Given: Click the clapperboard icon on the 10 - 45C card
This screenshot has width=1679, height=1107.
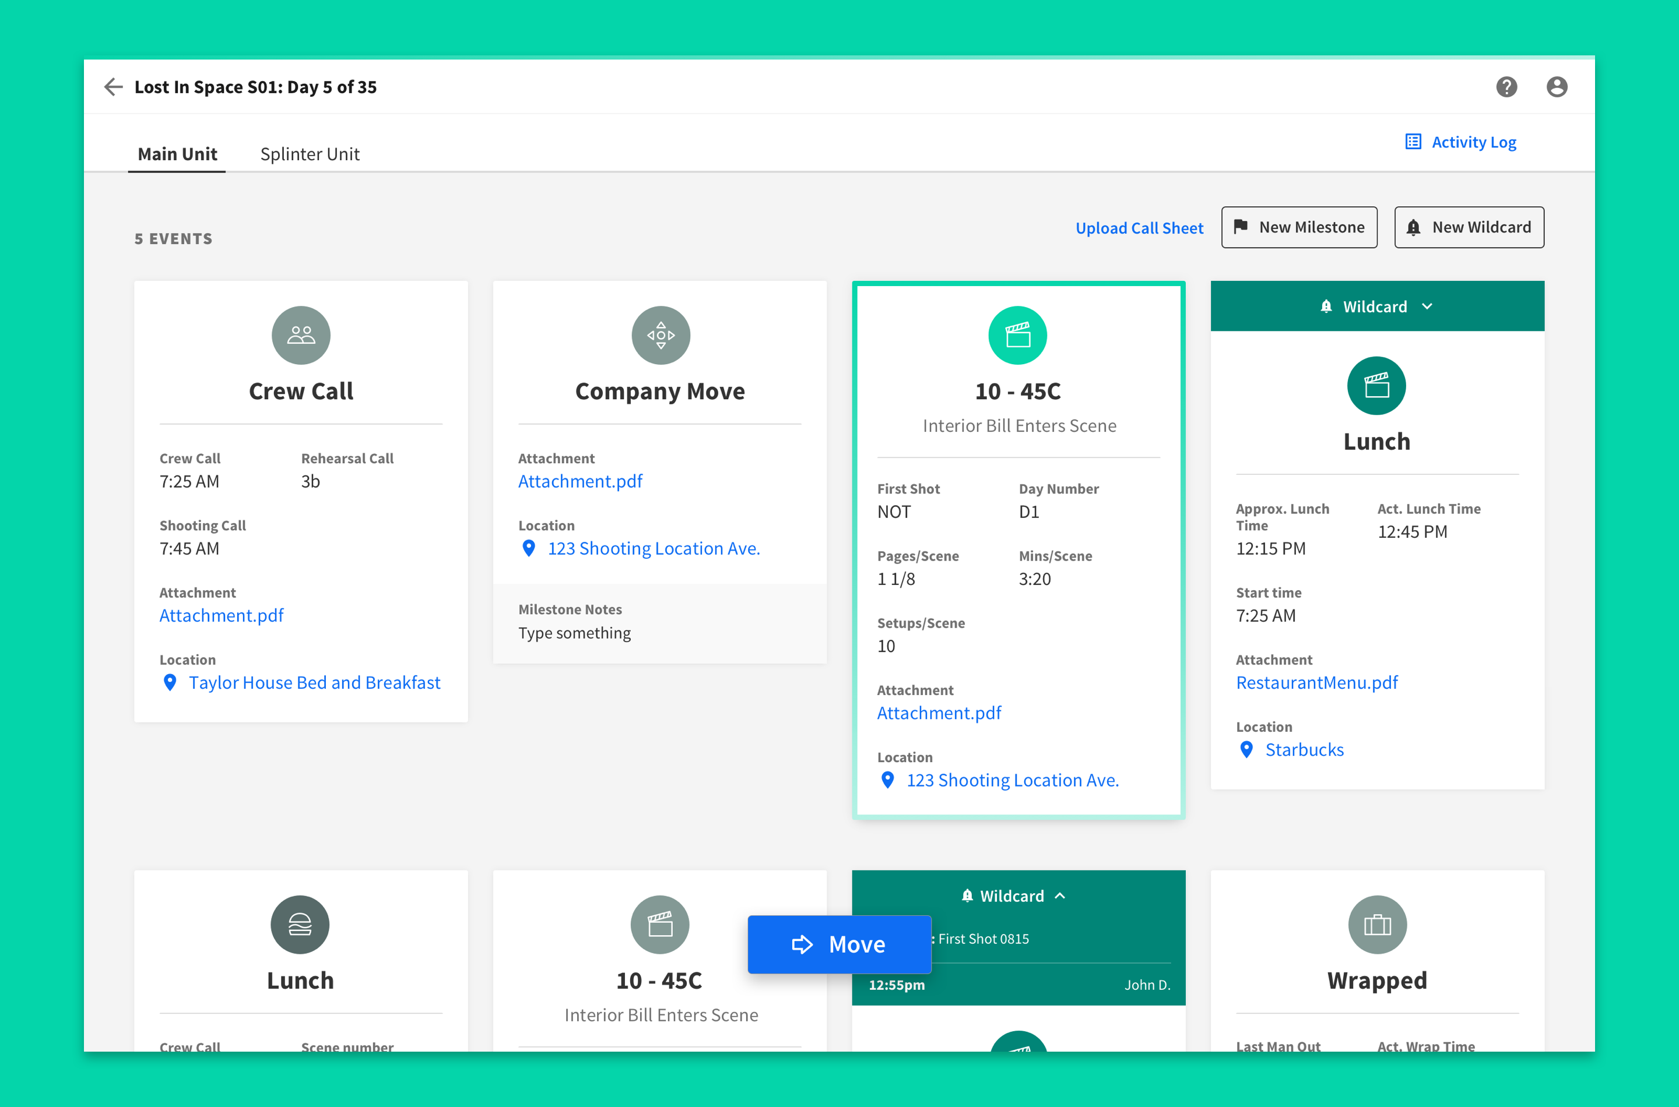Looking at the screenshot, I should coord(1018,334).
